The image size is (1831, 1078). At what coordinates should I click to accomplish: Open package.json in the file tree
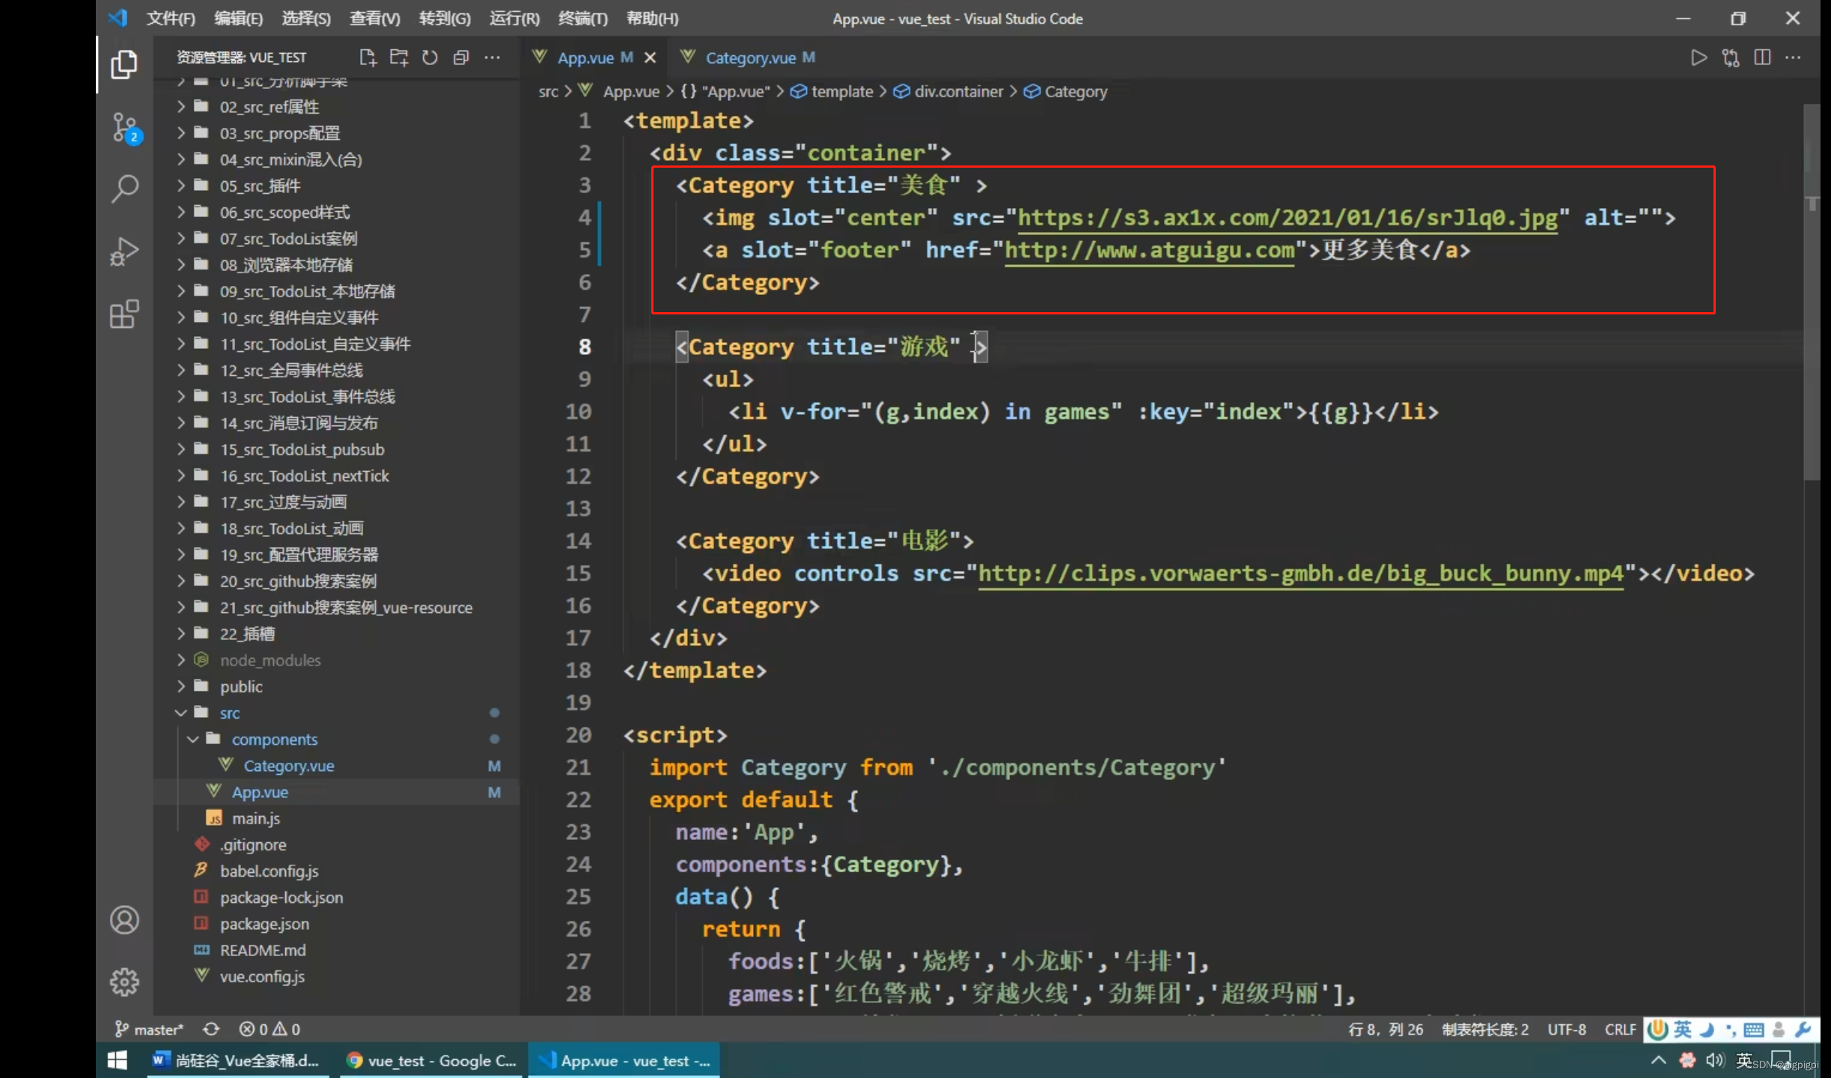tap(337, 924)
